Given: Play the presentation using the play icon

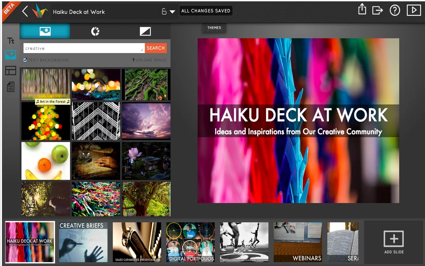Looking at the screenshot, I should (x=413, y=10).
